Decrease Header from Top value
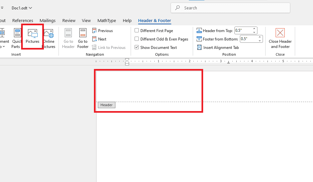The width and height of the screenshot is (313, 182). [254, 32]
